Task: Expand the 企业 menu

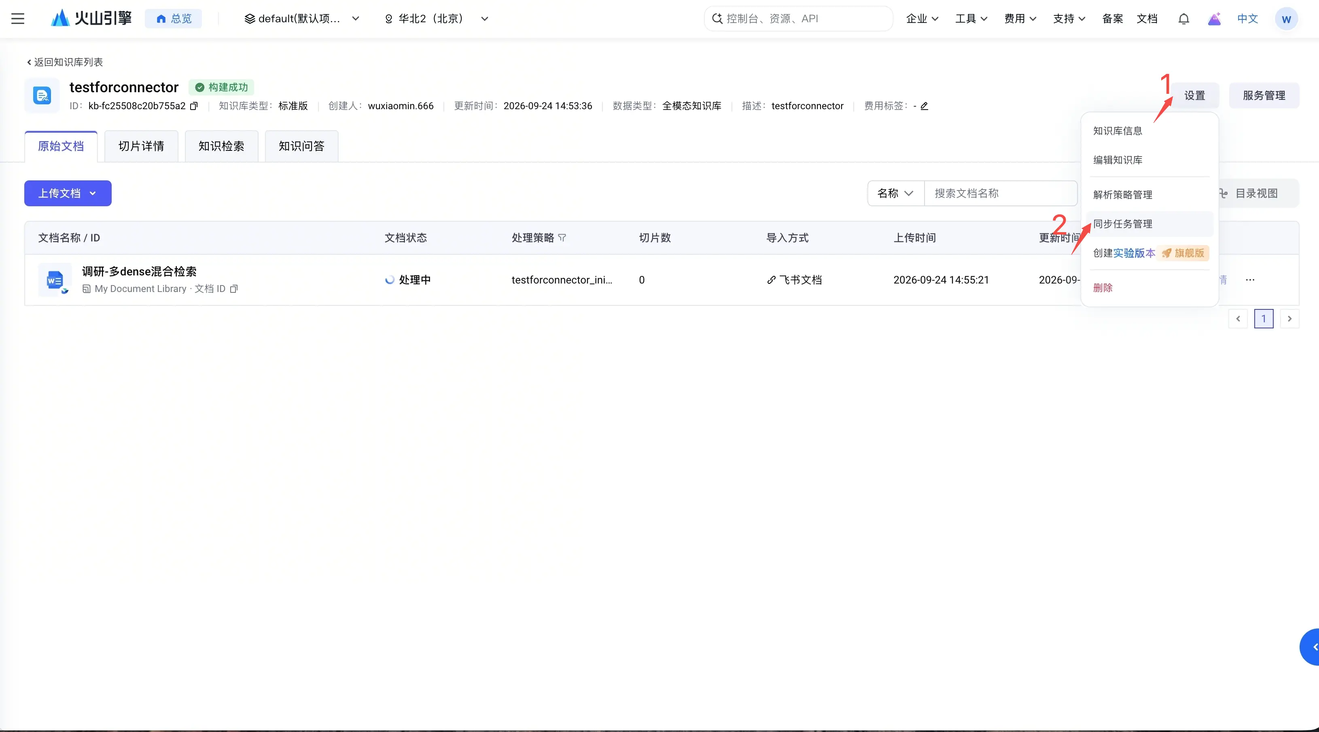Action: [x=922, y=19]
